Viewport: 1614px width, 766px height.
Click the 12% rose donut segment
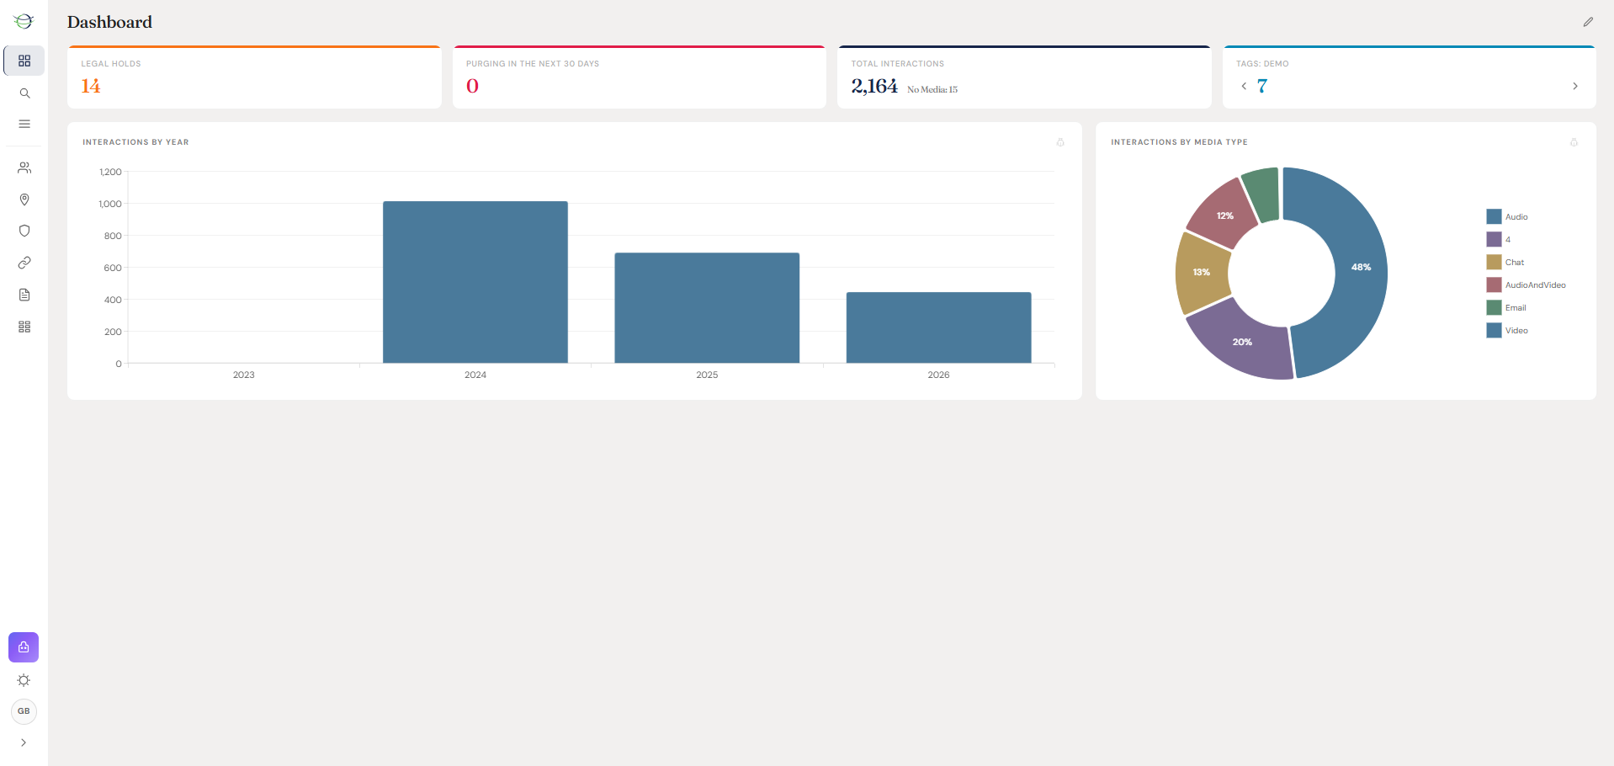coord(1225,215)
